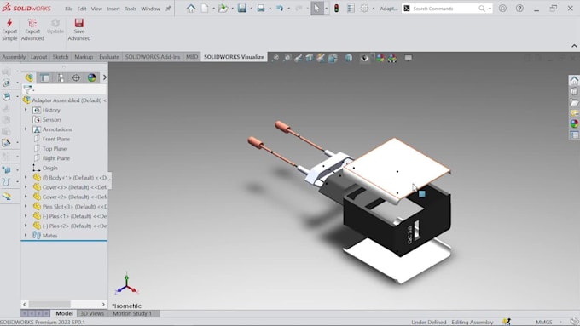Show more manager tabs with the chevron arrow

104,77
